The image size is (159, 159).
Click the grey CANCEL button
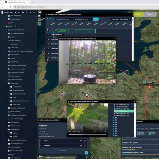[x=150, y=14]
